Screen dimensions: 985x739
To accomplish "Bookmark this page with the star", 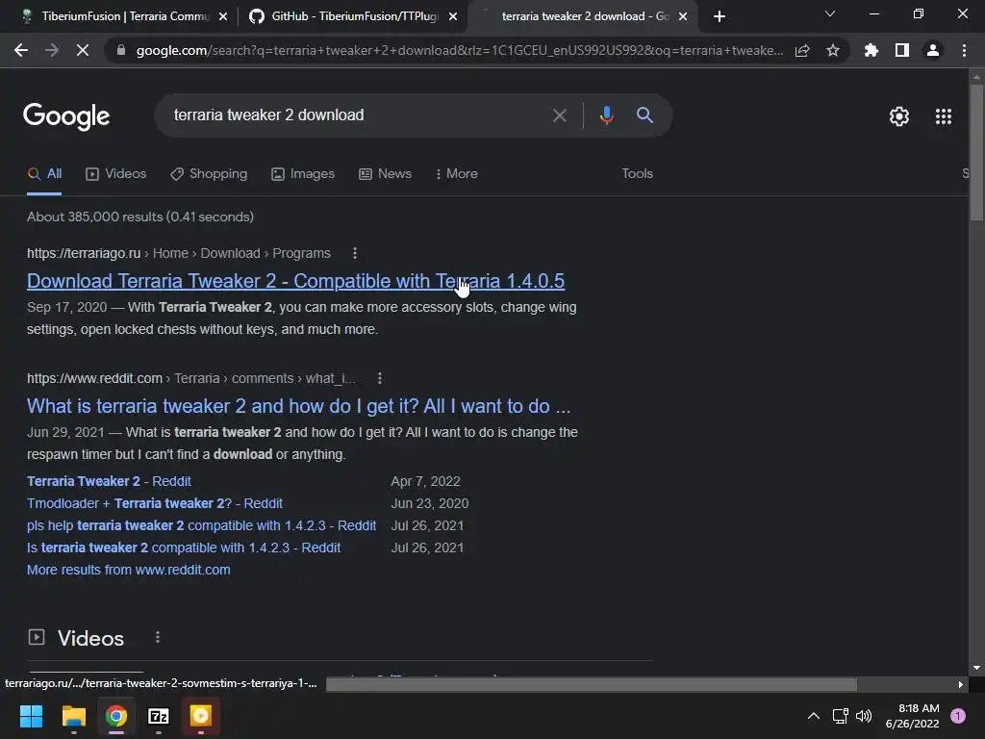I will pyautogui.click(x=833, y=50).
